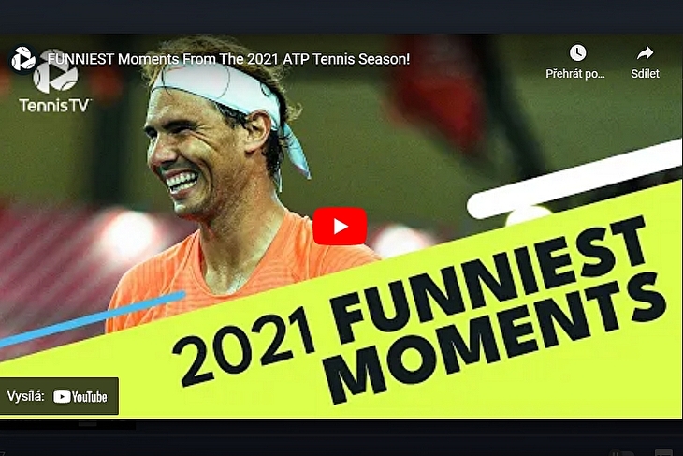Click the Tennis TV wordmark text
This screenshot has width=683, height=456.
(54, 106)
